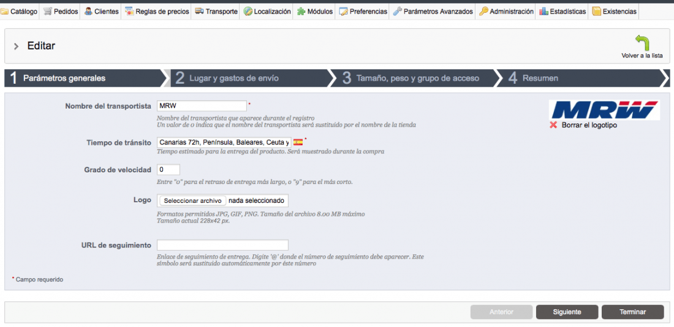Click the Preferencias icon

(x=343, y=12)
